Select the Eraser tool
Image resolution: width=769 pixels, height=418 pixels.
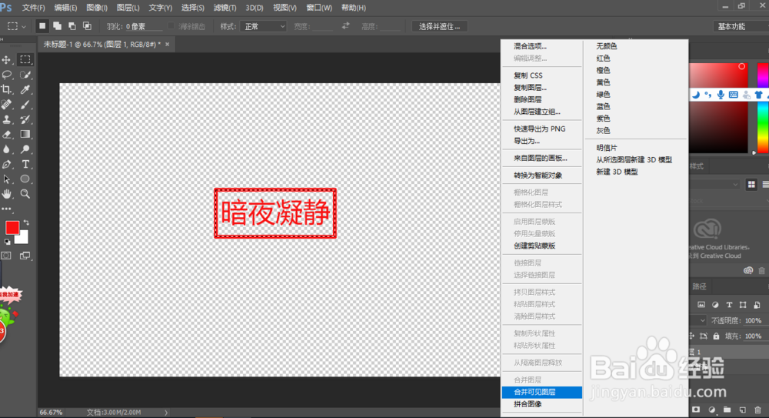(6, 134)
